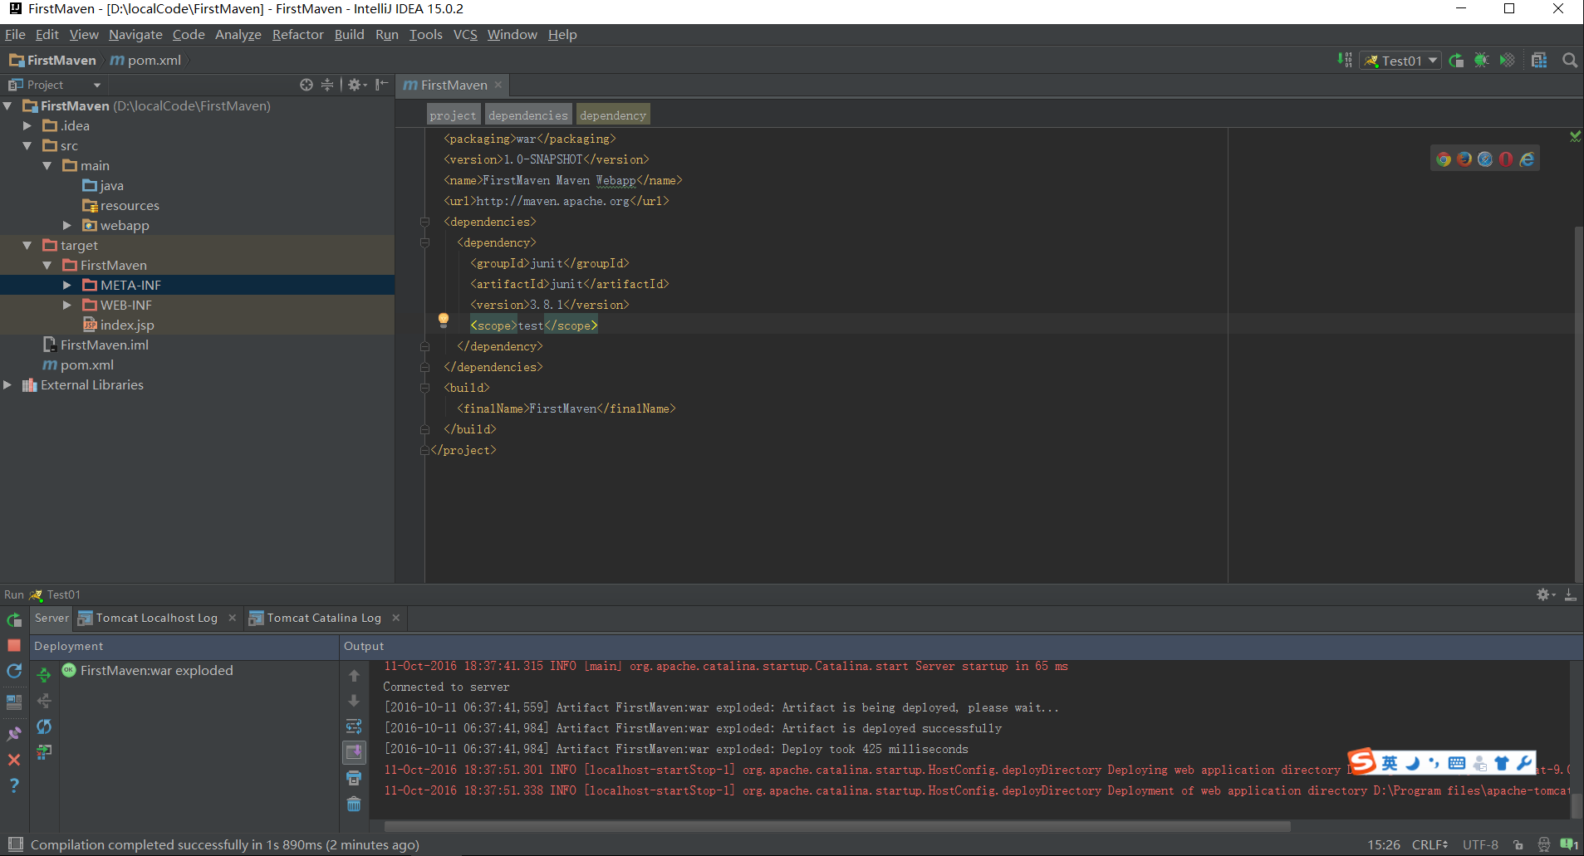Hide the Project tool window
The image size is (1584, 856).
coord(381,85)
